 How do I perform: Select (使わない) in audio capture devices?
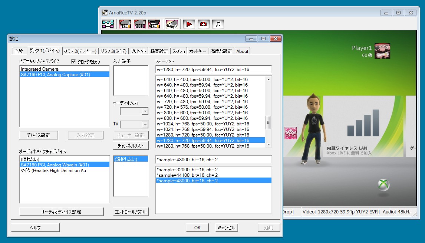(x=65, y=159)
